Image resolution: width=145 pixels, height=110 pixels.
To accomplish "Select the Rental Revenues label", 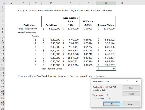I will (27, 32).
